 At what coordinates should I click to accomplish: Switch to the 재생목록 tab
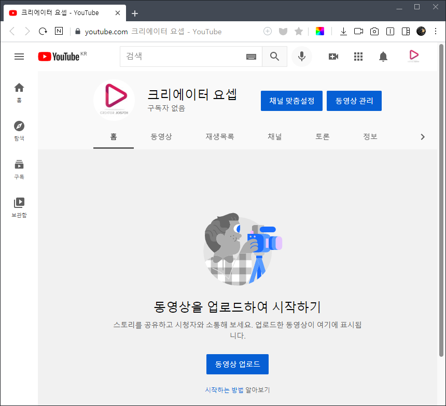220,137
